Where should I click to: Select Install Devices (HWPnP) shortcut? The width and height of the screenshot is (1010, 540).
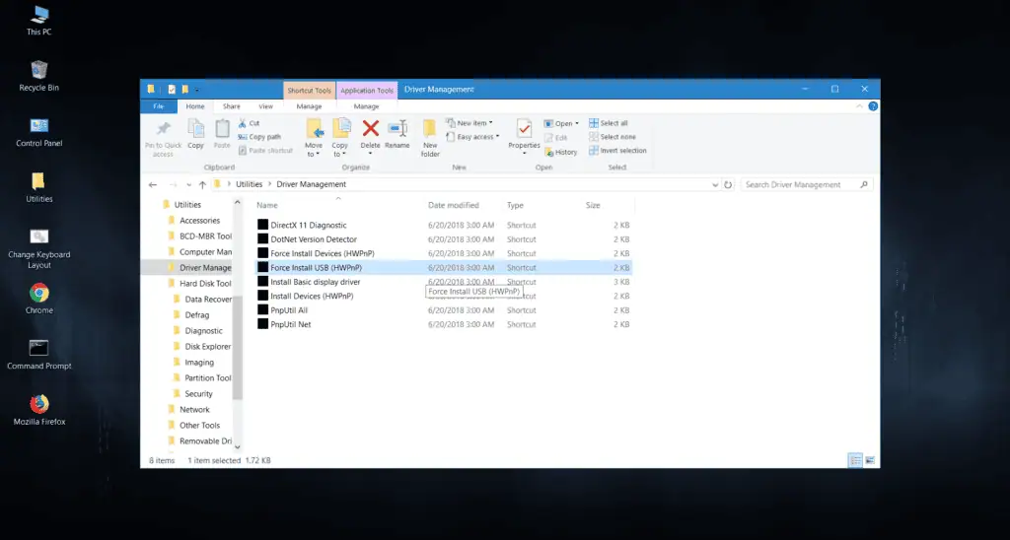tap(306, 296)
